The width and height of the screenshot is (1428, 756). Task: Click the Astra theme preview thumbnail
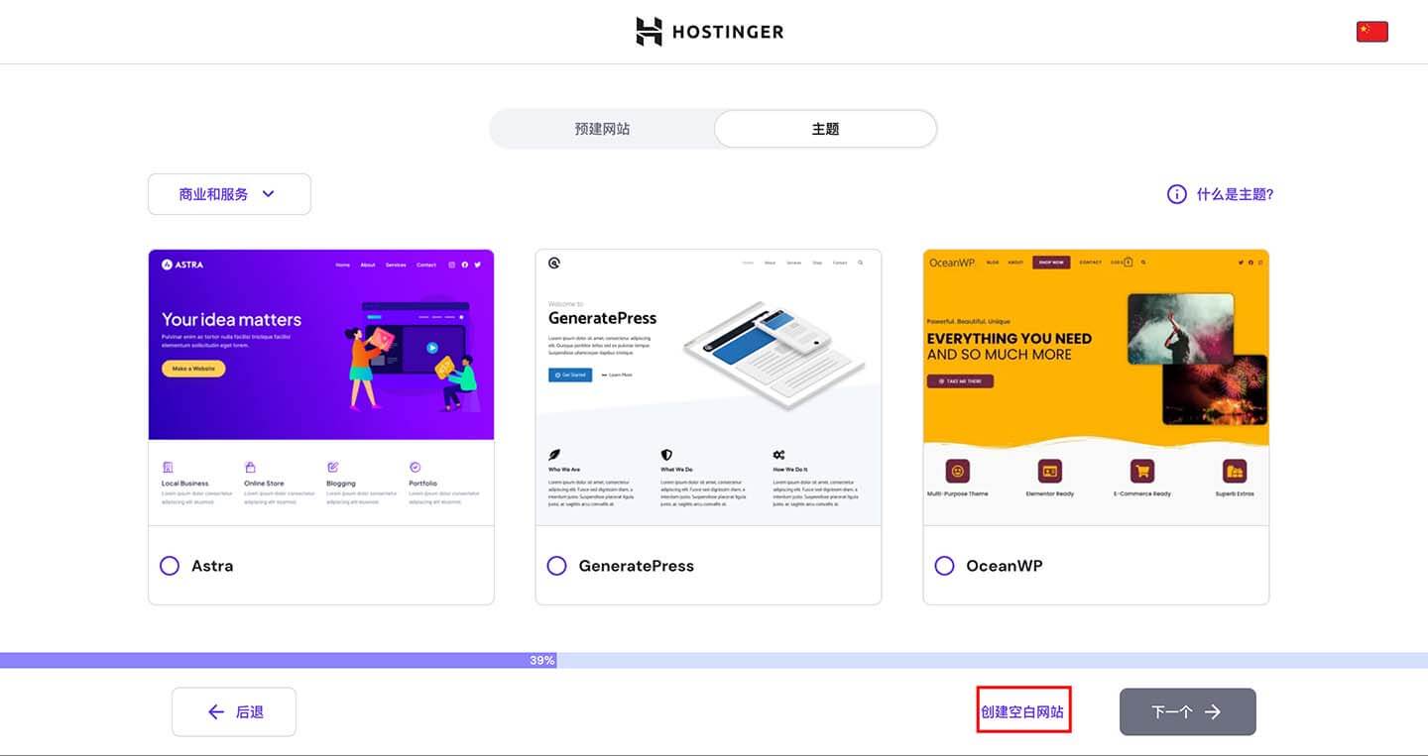pyautogui.click(x=321, y=387)
